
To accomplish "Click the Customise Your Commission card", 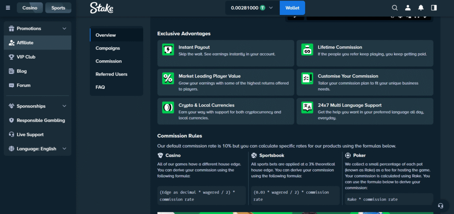I will tap(365, 82).
